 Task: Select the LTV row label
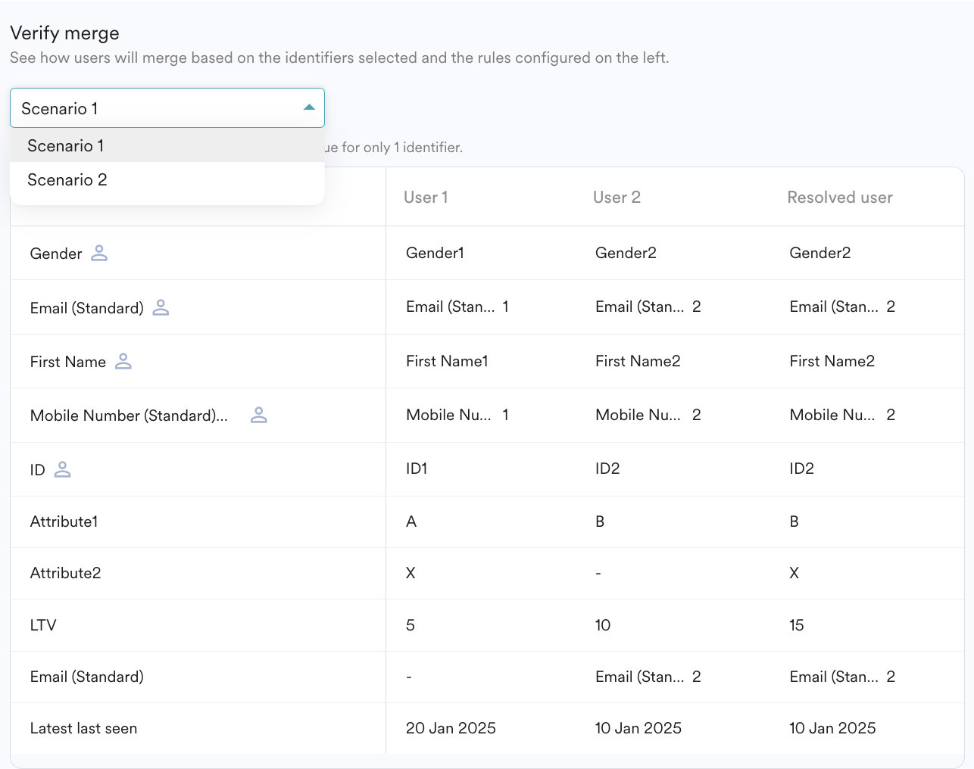pos(43,625)
